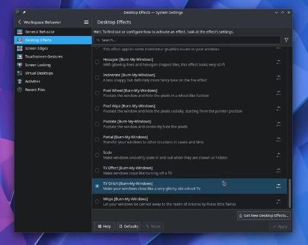Click the Virtual Desktops icon
Image resolution: width=308 pixels, height=245 pixels.
click(20, 73)
